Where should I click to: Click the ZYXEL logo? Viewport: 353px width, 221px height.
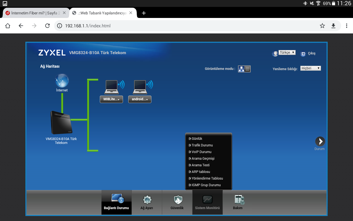52,53
